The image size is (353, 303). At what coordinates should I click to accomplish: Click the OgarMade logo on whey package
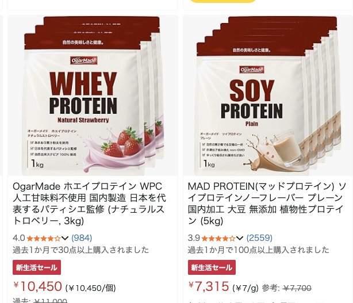84,60
